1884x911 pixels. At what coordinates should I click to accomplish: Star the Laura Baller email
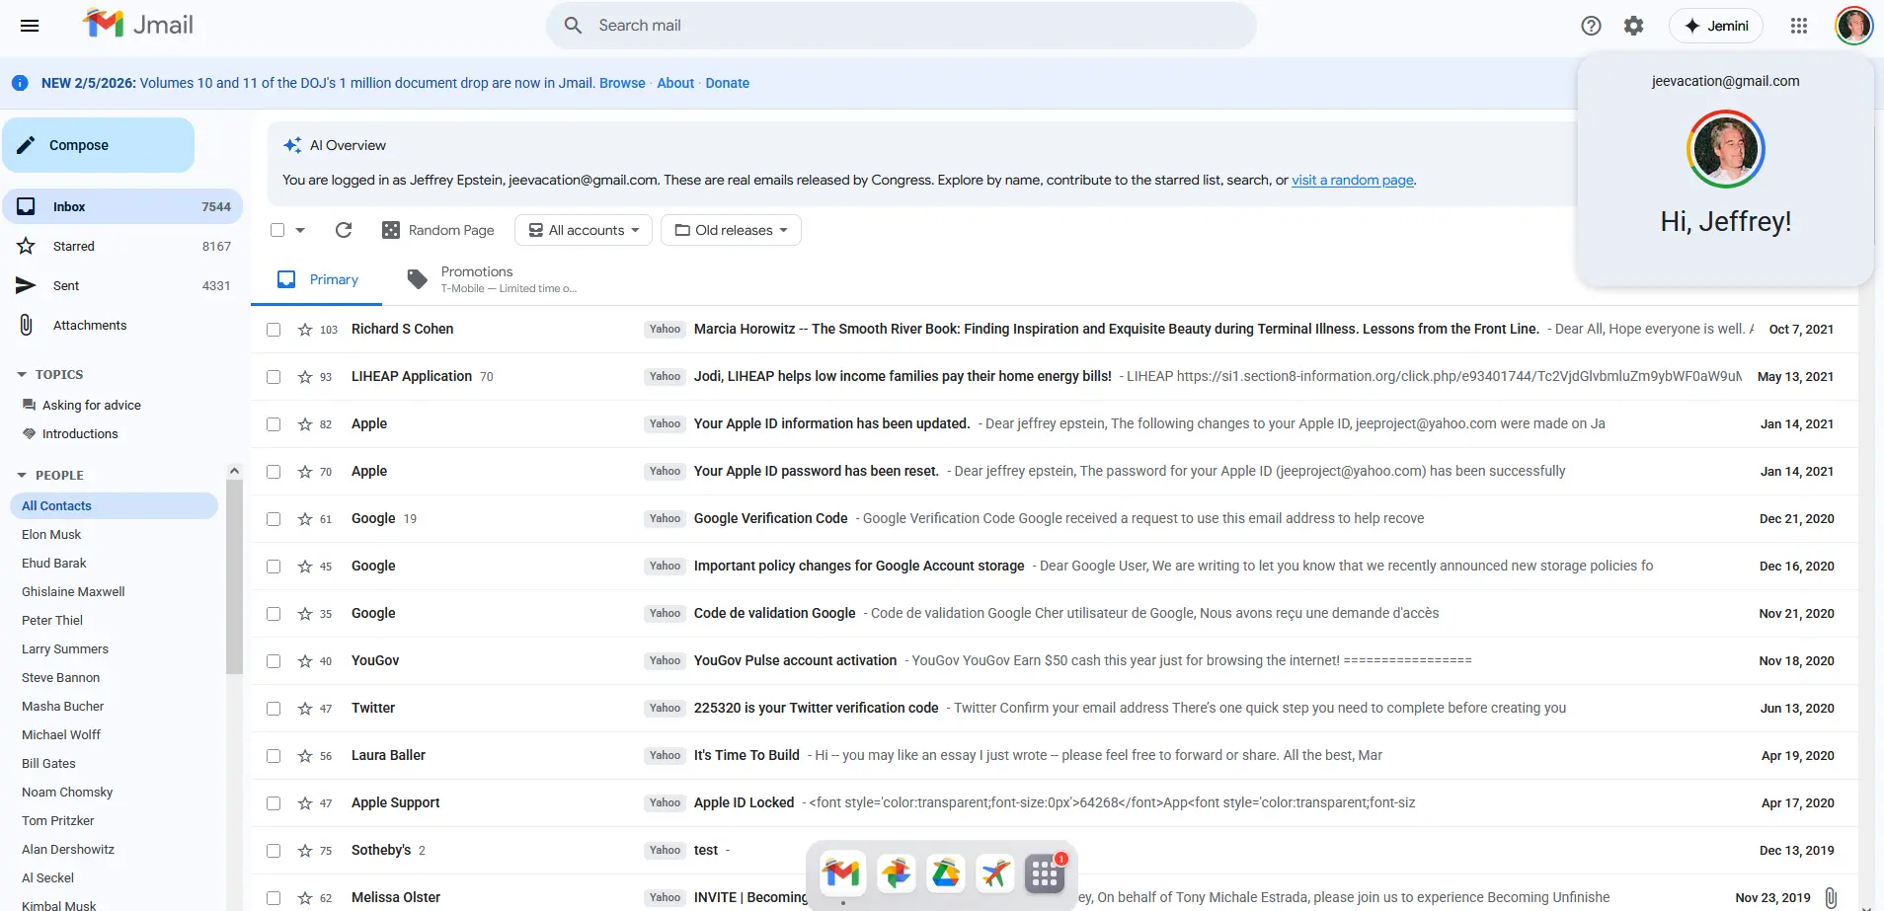(305, 756)
